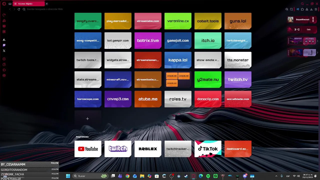Open the GX Control speedometer icon in sidebar
Screen dimensions: 320x180
4,15
